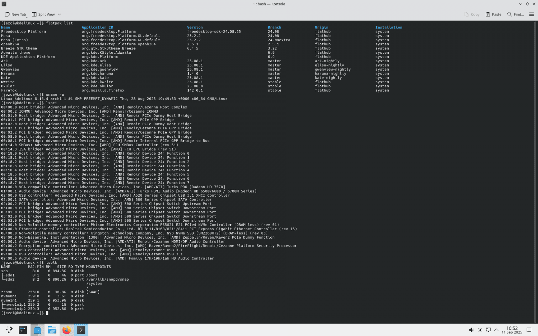Click the 'Family 17h/19h/1ah HD Audio Controller' text
This screenshot has width=538, height=336.
[171, 258]
